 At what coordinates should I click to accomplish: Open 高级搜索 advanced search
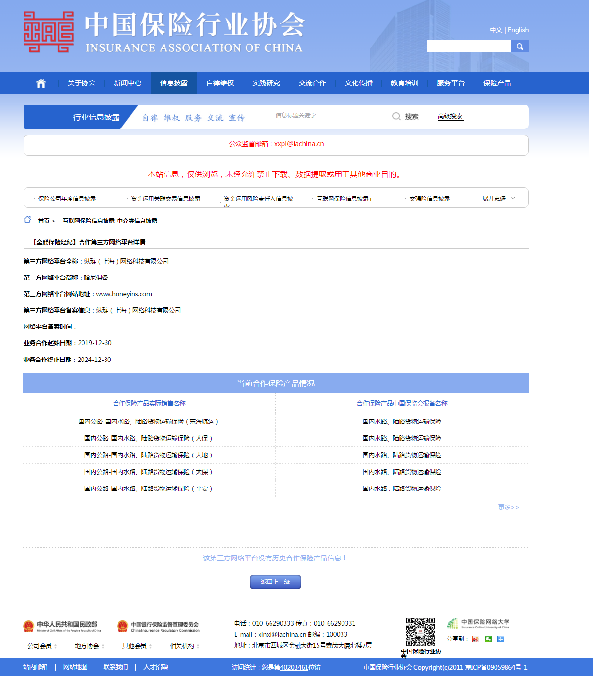[450, 116]
